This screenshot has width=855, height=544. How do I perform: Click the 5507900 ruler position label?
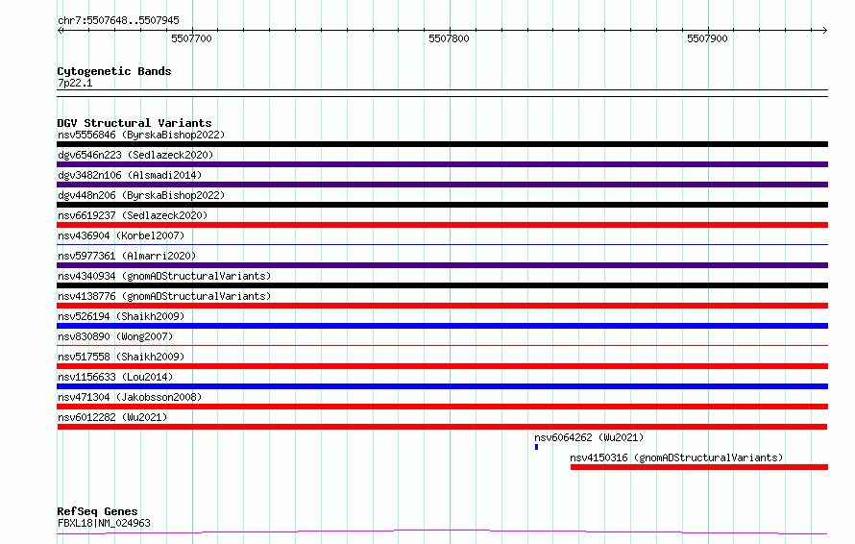pos(707,38)
